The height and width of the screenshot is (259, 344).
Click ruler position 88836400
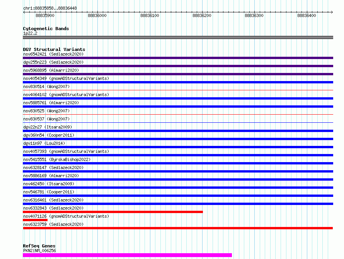pos(307,15)
